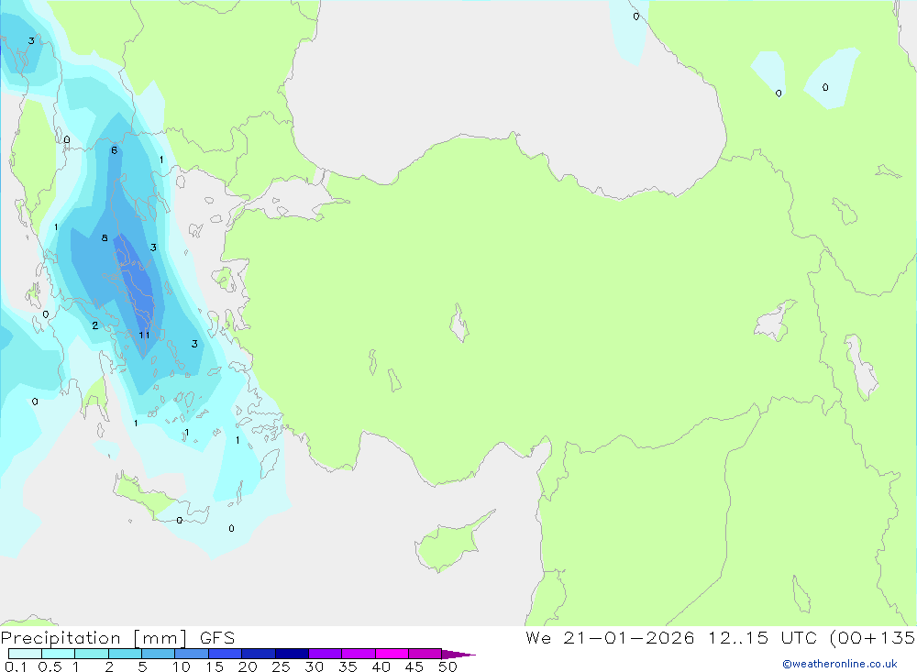Click the date text 'We 21-01-2026'
917x672 pixels.
[x=610, y=638]
